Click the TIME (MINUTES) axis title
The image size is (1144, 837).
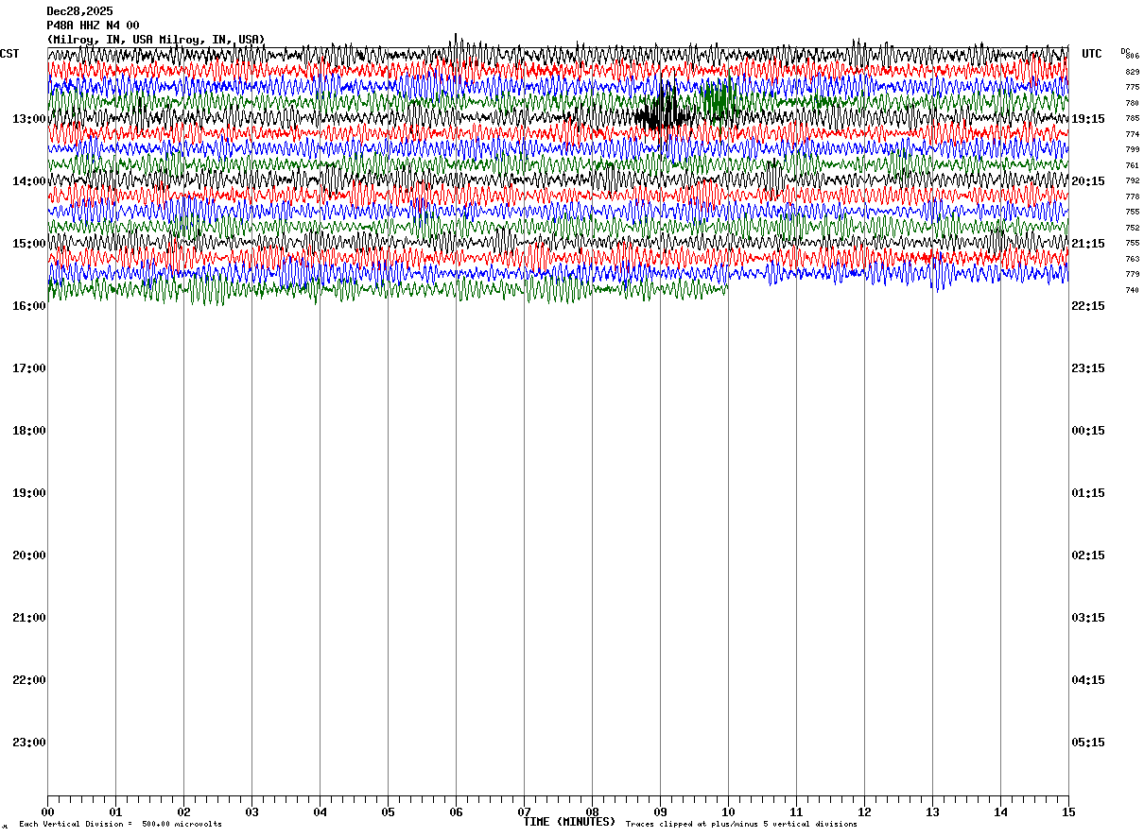point(569,822)
